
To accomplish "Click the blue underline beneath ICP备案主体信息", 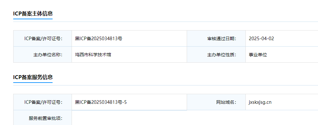I will (33, 19).
